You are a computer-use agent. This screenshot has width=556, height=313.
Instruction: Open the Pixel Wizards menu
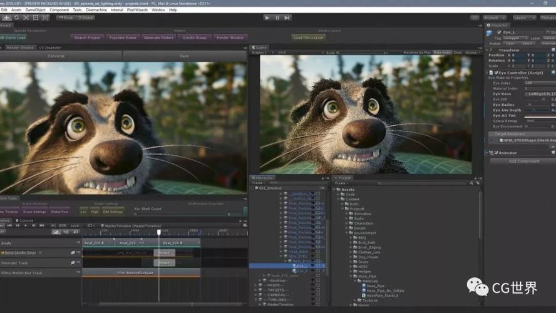click(x=137, y=10)
